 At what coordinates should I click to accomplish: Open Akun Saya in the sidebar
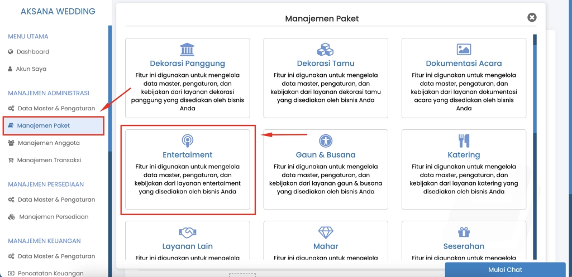coord(31,69)
